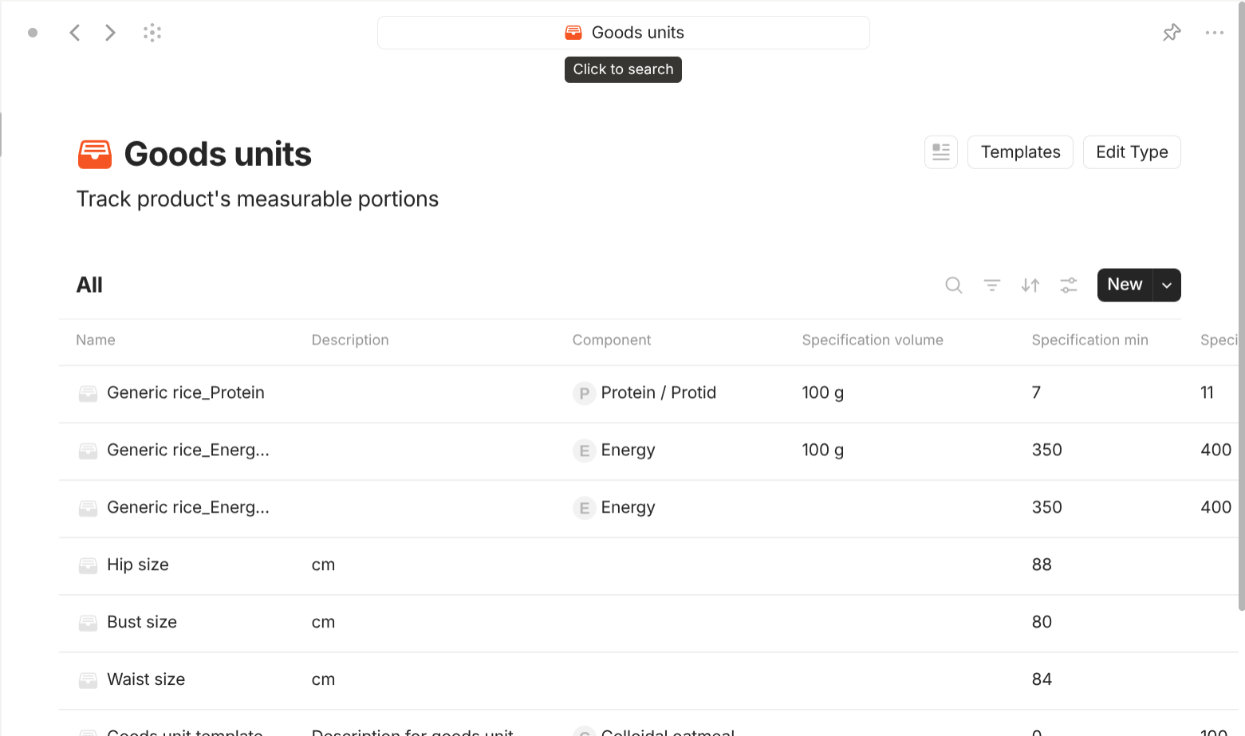1245x736 pixels.
Task: Open the Hip size row
Action: pos(138,565)
